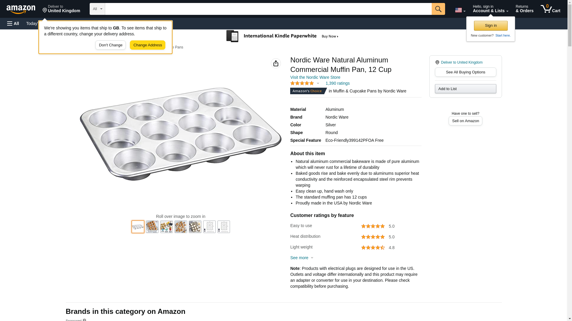Visit the Nordic Ware Store link

point(315,77)
